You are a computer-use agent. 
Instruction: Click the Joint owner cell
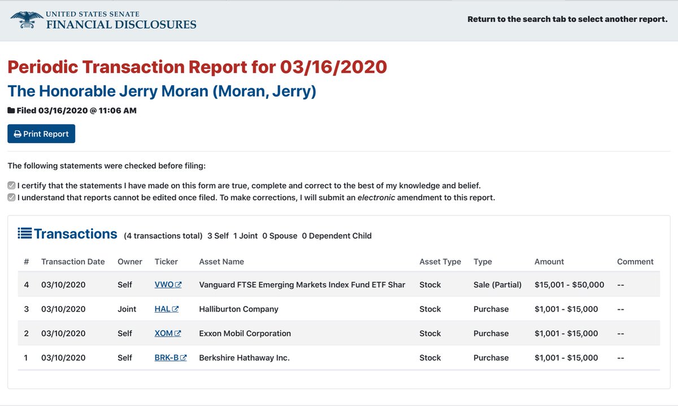[x=127, y=309]
